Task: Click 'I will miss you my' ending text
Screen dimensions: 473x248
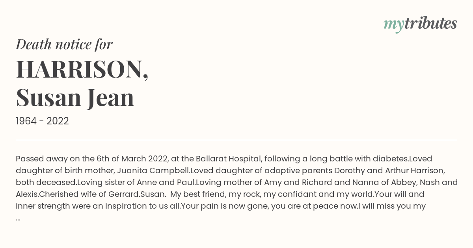Action: 392,206
